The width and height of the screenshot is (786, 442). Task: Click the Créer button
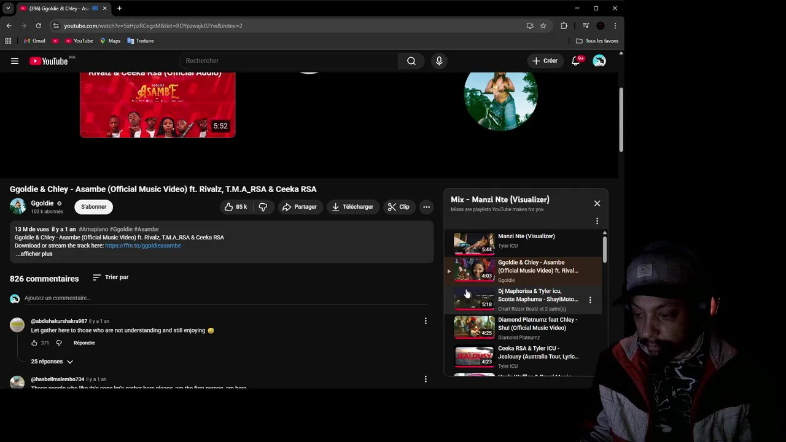pyautogui.click(x=545, y=61)
